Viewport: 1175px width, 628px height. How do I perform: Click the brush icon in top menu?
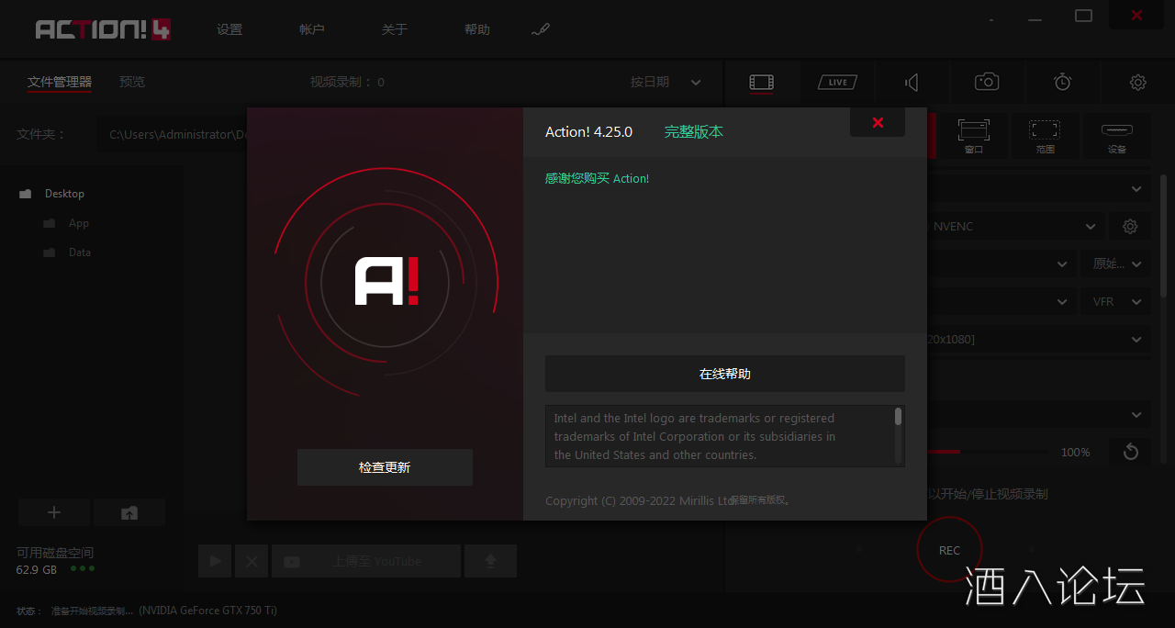pyautogui.click(x=540, y=29)
